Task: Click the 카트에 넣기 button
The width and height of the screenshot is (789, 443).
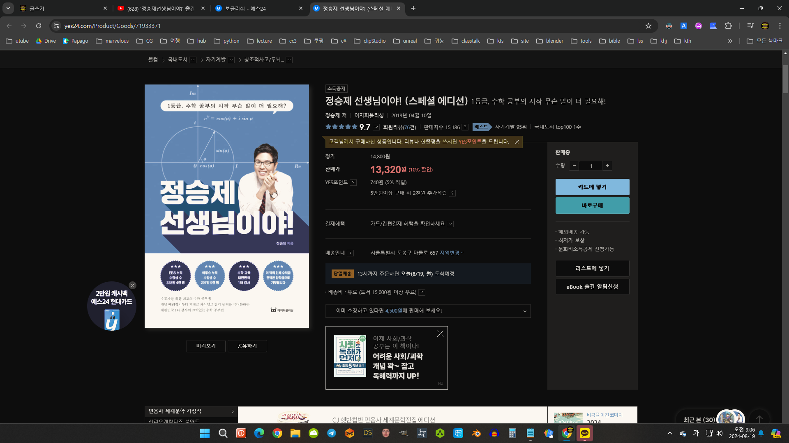Action: 592,187
